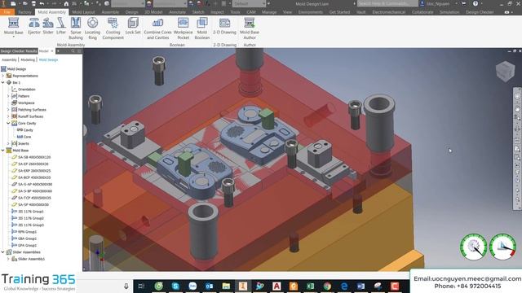
Task: Switch browser to Mold Design view
Action: tap(48, 59)
